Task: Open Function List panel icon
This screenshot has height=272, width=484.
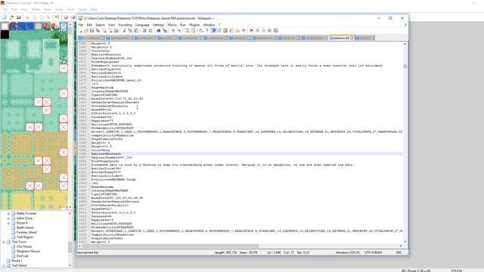Action: click(231, 30)
